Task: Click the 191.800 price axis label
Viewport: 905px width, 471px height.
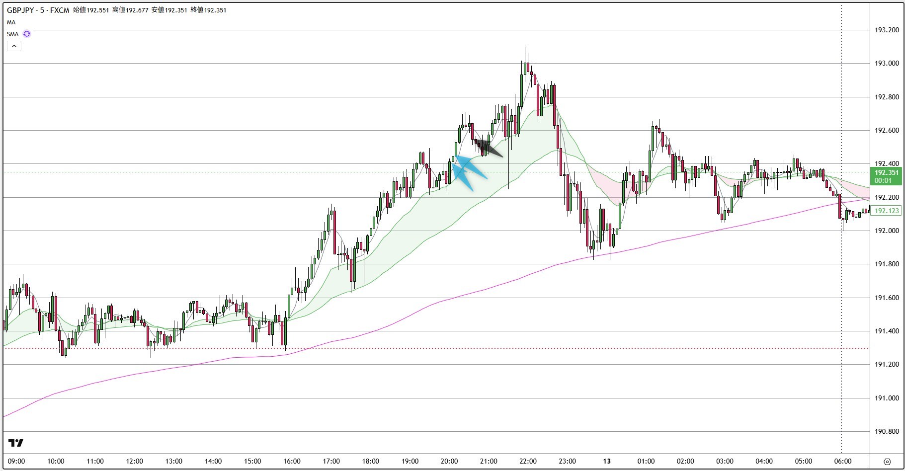Action: click(887, 264)
